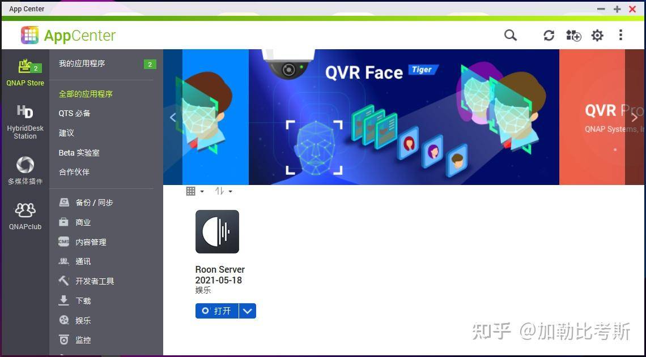The width and height of the screenshot is (646, 357).
Task: Click the 我的应用程序 update count badge
Action: point(150,64)
